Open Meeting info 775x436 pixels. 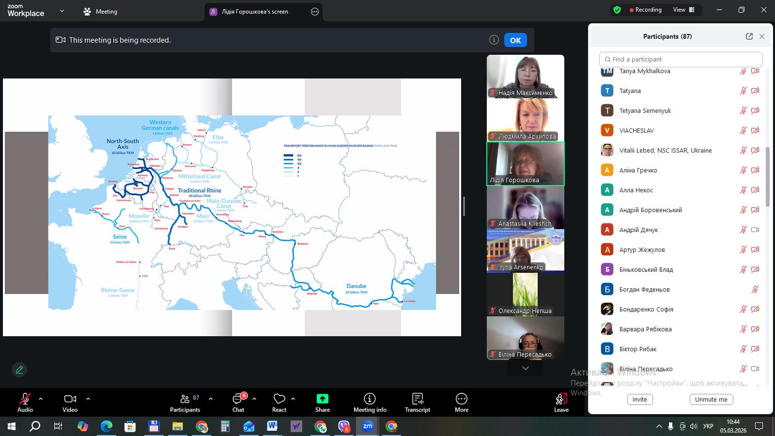pyautogui.click(x=370, y=402)
